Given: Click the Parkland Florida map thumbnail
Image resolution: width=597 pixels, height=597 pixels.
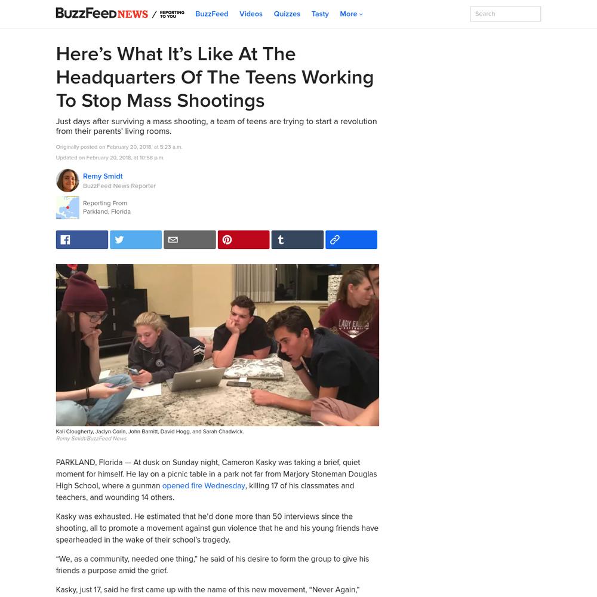Looking at the screenshot, I should (67, 208).
